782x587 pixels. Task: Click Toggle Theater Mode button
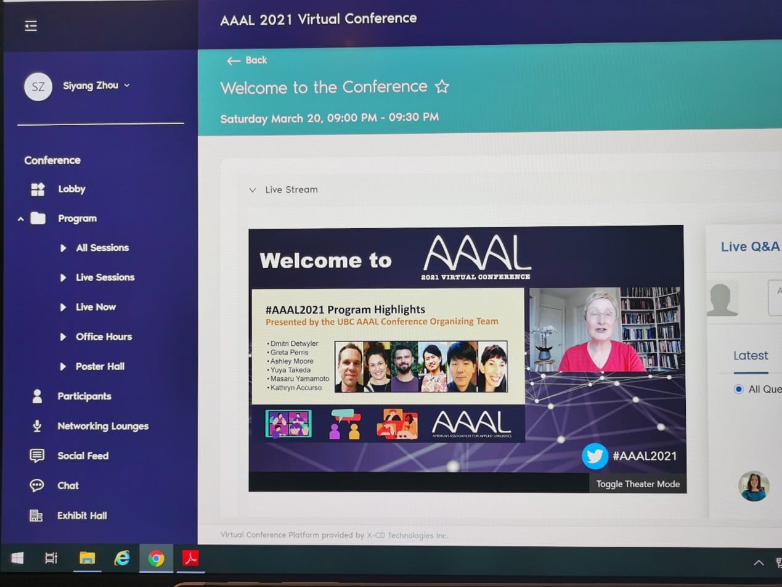point(638,484)
